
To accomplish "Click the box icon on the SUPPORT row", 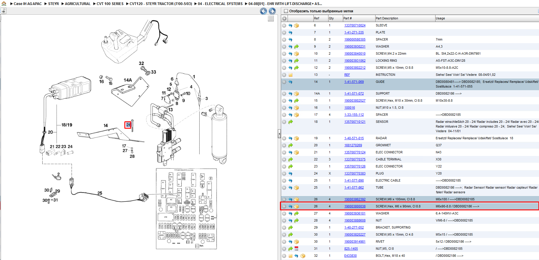I will [x=296, y=94].
